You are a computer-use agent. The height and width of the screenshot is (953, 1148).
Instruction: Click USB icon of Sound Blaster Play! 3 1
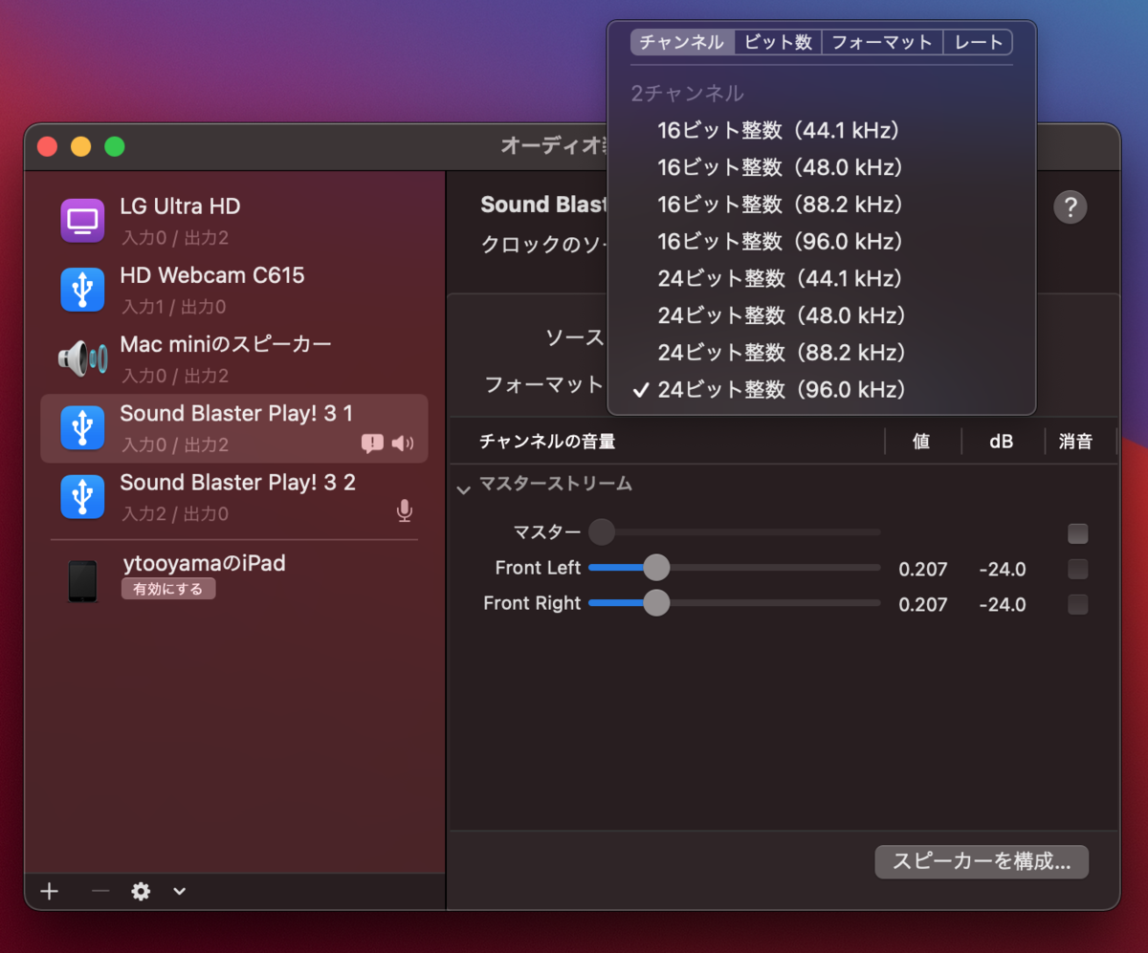pos(82,427)
